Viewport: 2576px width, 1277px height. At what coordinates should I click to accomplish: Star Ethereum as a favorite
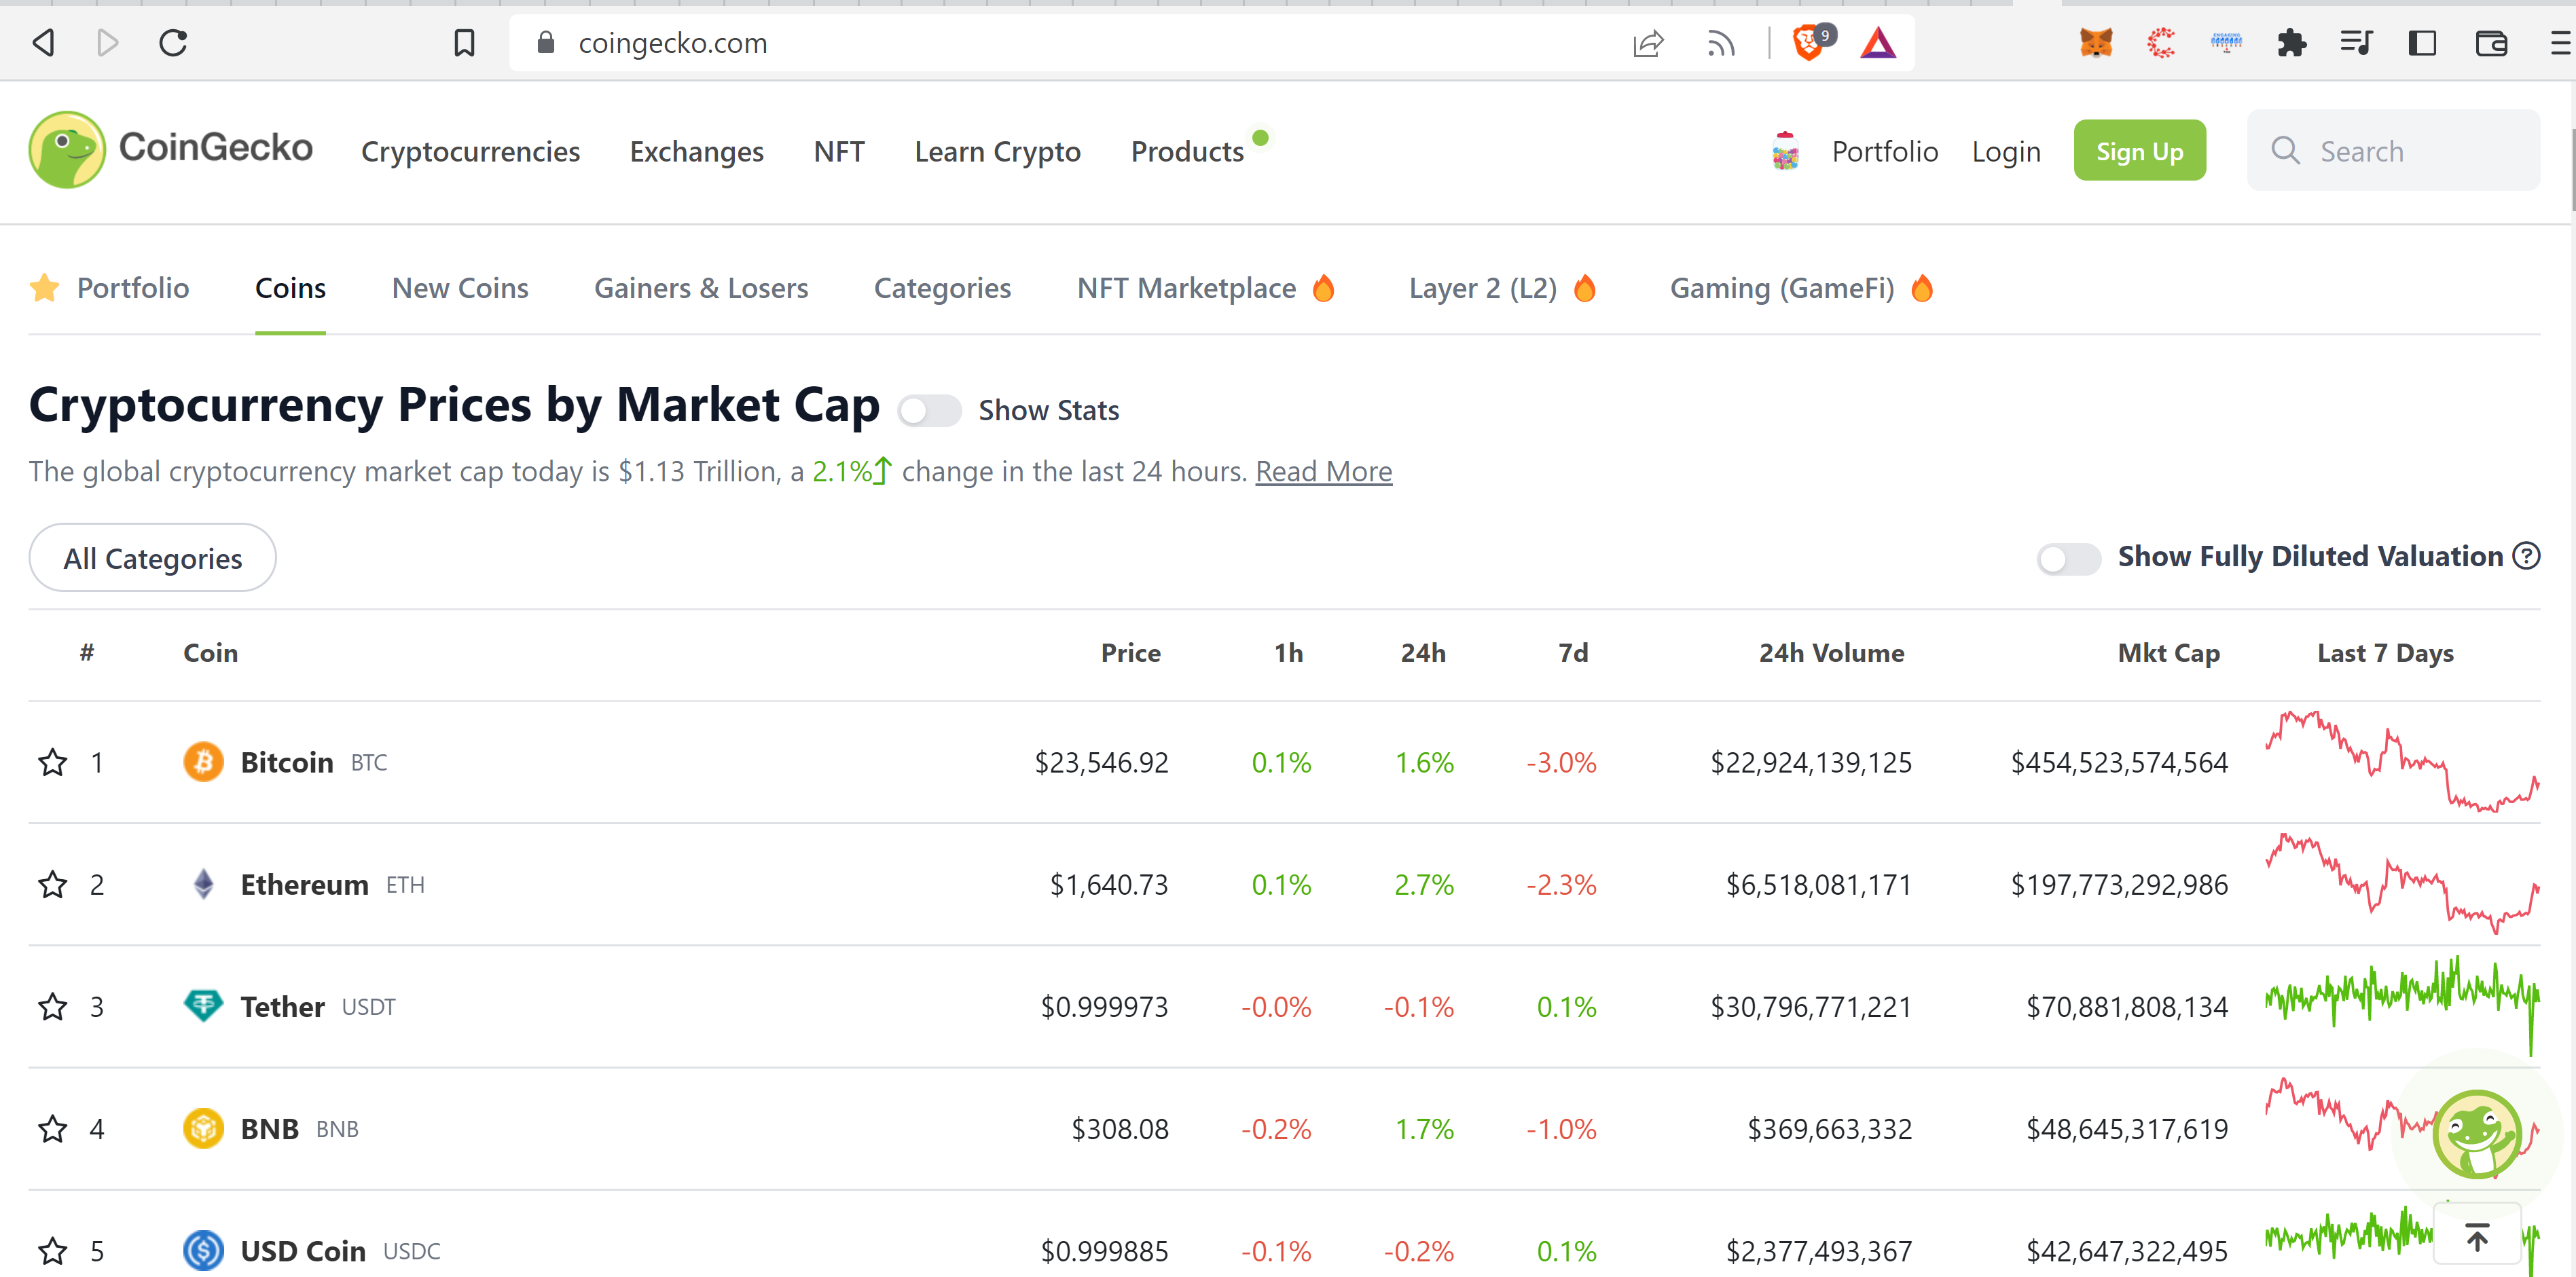(x=52, y=885)
